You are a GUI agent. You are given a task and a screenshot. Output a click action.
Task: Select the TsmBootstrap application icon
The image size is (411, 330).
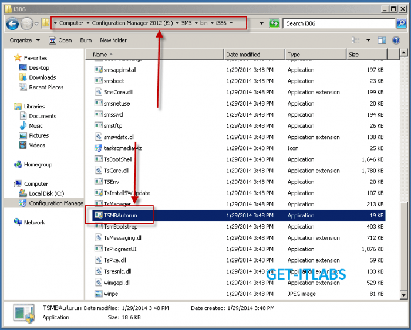pyautogui.click(x=98, y=227)
